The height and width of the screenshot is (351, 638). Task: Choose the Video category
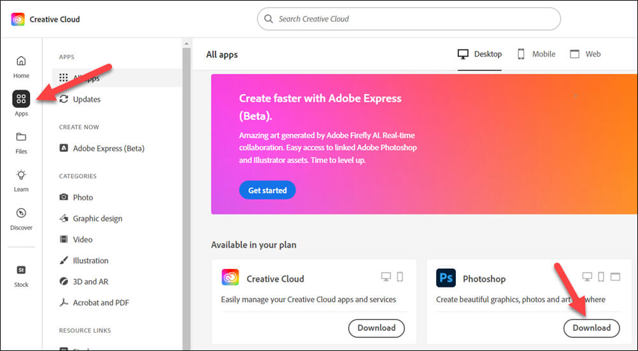(83, 239)
